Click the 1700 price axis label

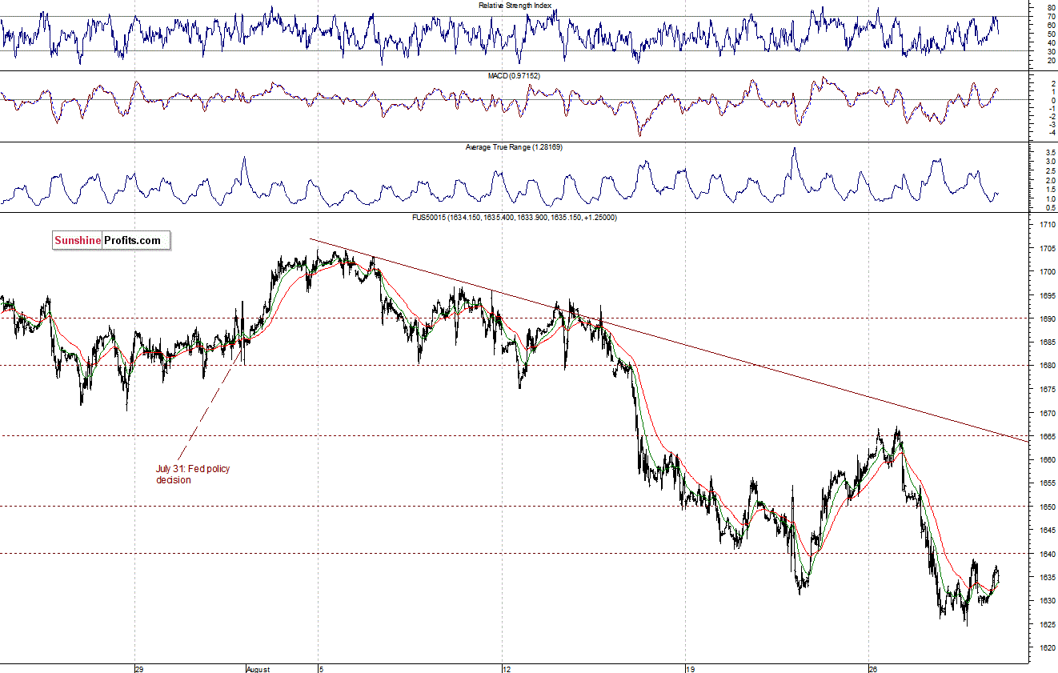point(1048,272)
